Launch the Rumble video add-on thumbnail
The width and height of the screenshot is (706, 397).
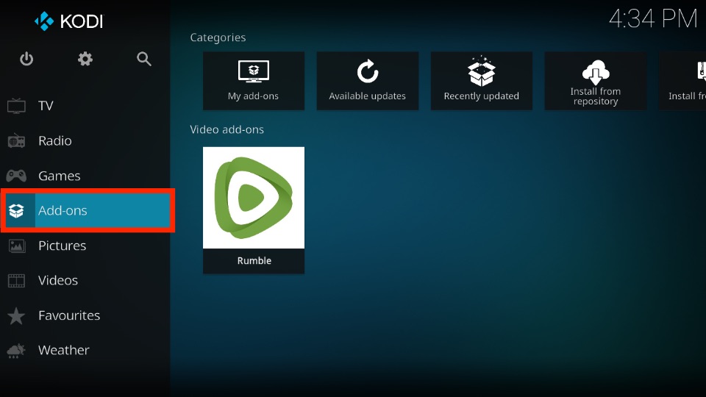(254, 198)
